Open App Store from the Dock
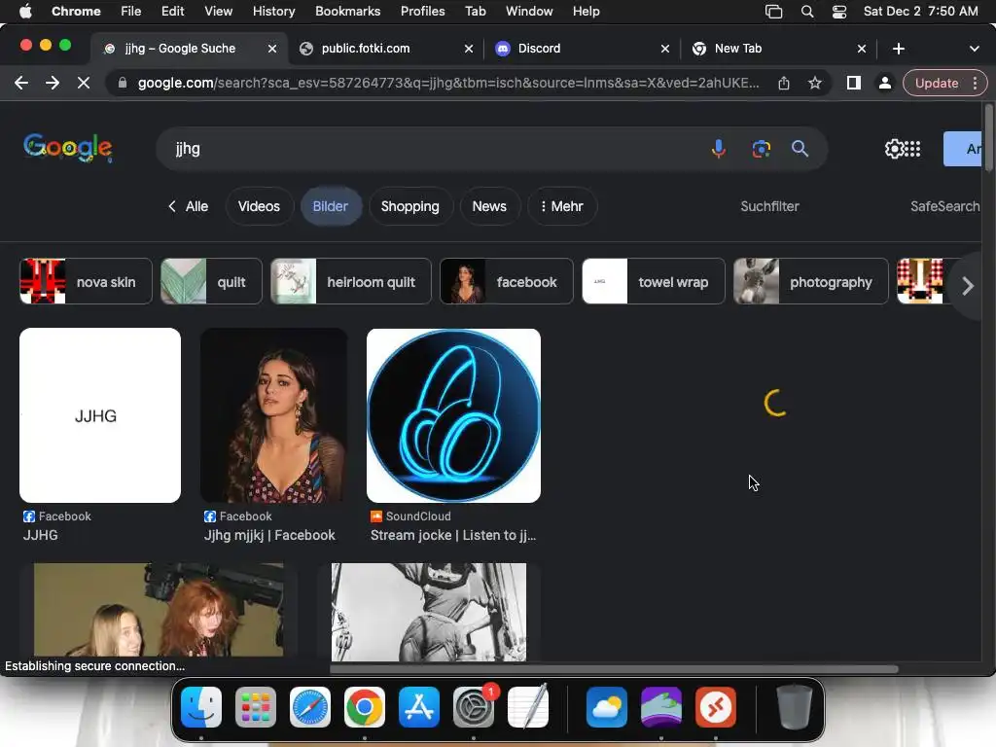The image size is (996, 747). point(419,707)
